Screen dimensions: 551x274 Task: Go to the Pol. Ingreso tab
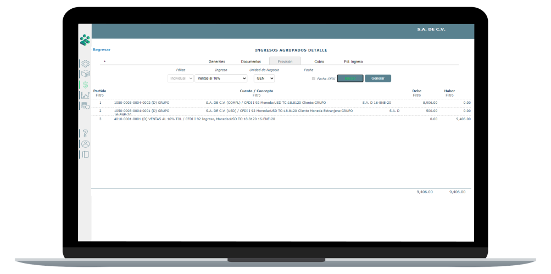353,61
